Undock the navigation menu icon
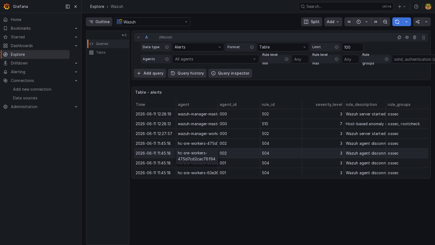 tap(68, 7)
